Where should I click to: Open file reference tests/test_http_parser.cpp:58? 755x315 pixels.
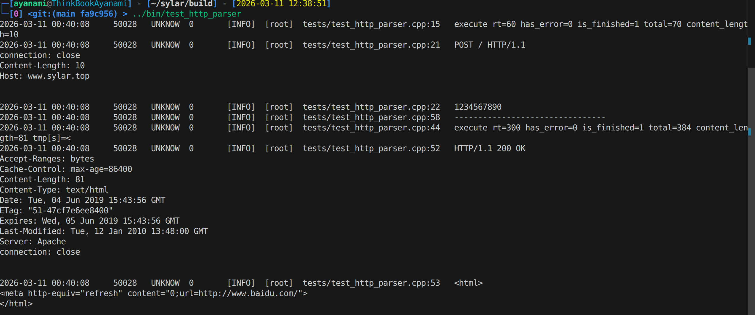coord(371,117)
